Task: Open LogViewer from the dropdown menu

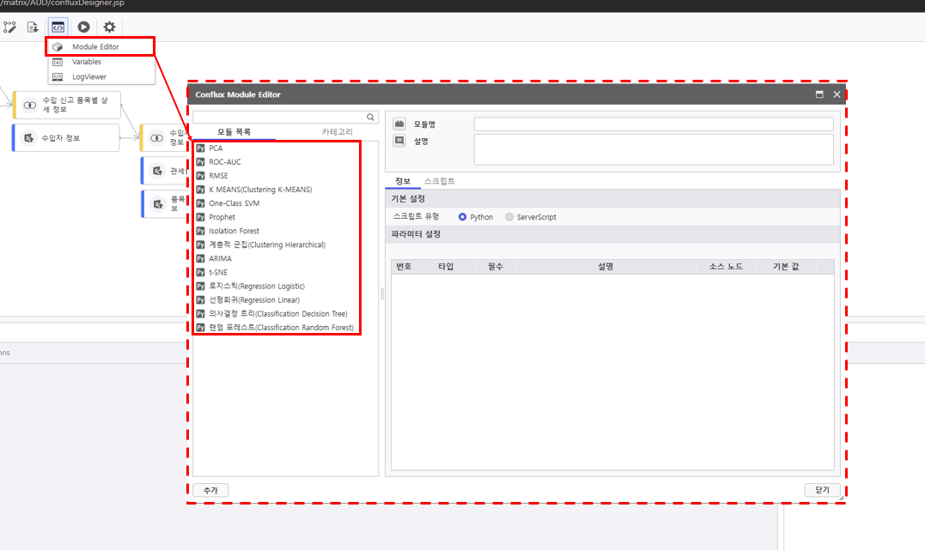Action: tap(89, 76)
